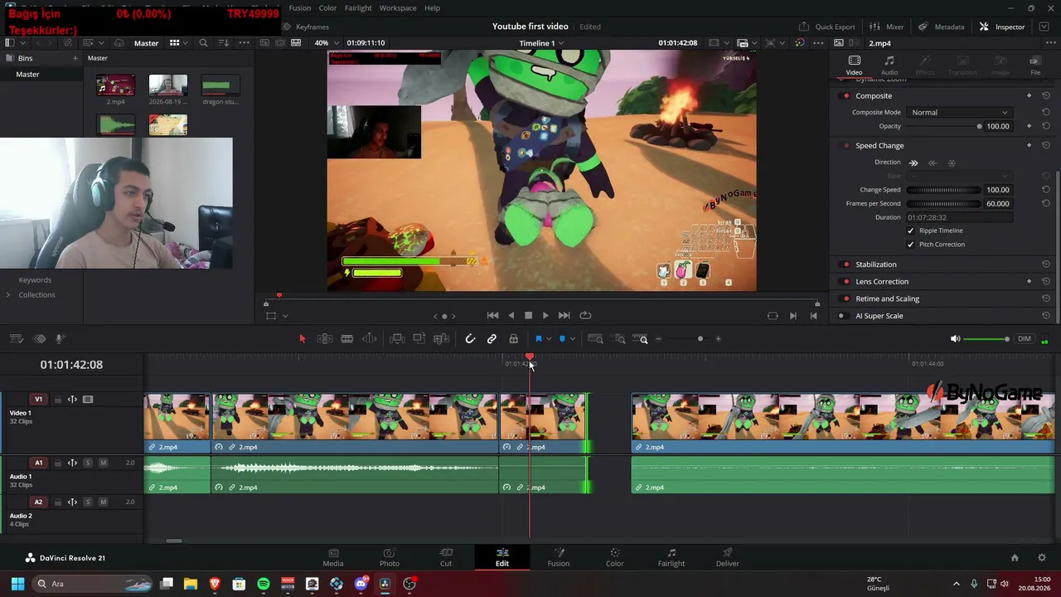Adjust the monitor volume slider

tap(986, 339)
